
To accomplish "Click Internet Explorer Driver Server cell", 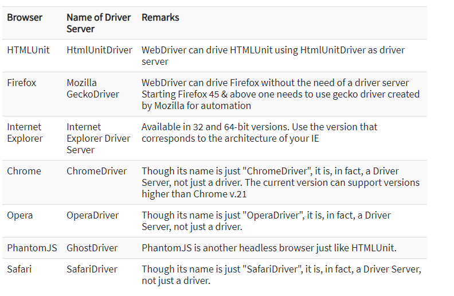I will coord(98,138).
